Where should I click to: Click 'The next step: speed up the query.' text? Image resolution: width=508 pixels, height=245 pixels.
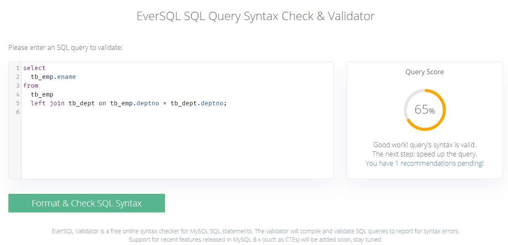click(424, 154)
